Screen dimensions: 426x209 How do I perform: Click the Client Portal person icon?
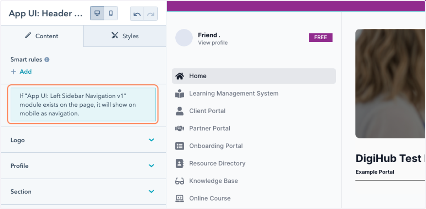180,111
